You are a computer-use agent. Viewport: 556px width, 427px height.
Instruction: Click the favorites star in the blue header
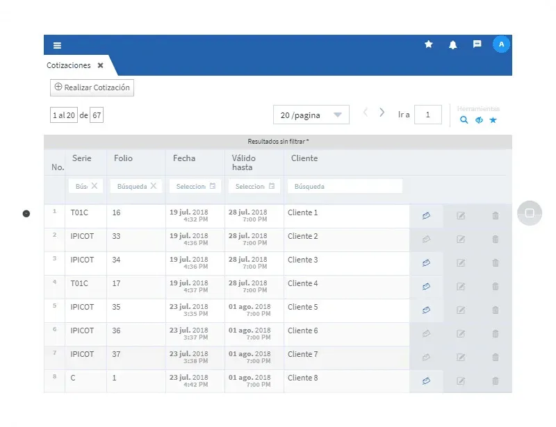pos(428,44)
